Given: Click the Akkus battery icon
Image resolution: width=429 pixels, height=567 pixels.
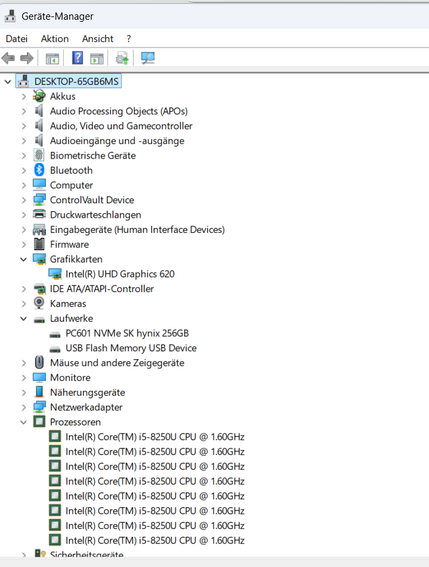Looking at the screenshot, I should 39,96.
